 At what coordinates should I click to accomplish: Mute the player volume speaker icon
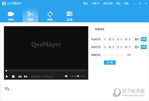(66, 76)
